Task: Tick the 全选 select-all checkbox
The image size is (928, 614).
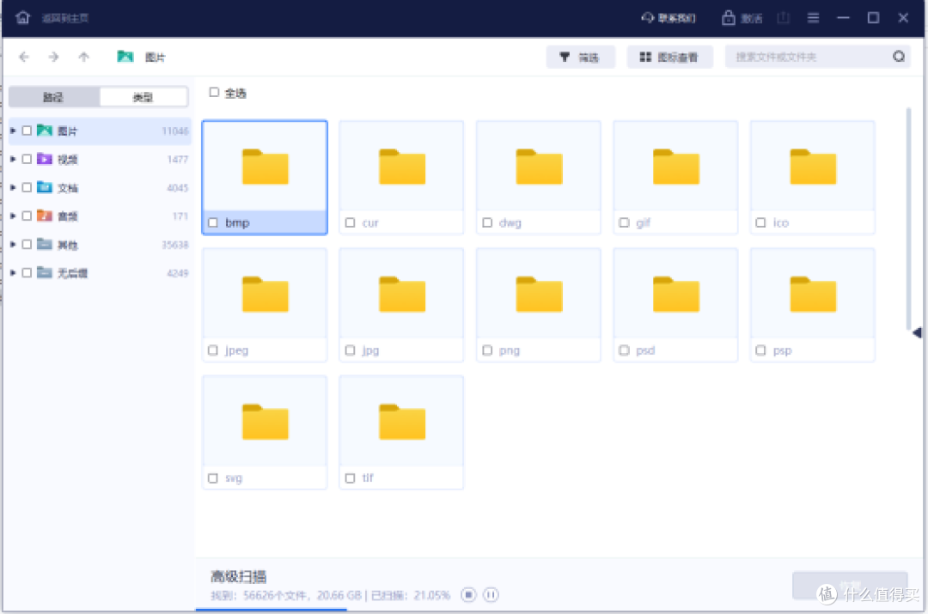Action: pyautogui.click(x=214, y=92)
